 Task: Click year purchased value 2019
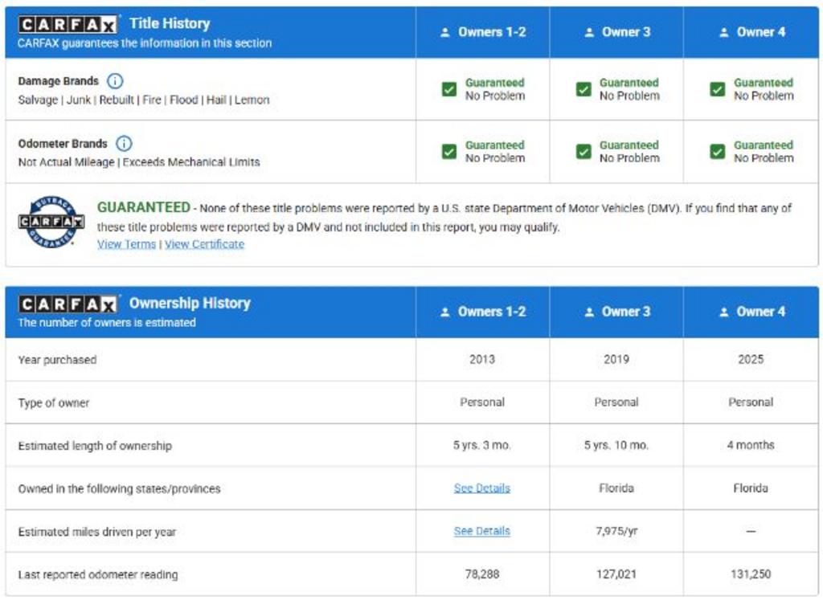point(616,359)
